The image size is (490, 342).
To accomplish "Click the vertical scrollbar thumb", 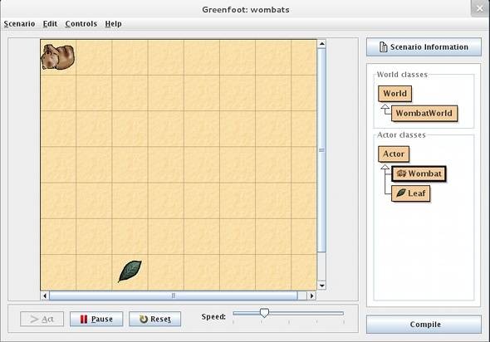I will [x=322, y=150].
